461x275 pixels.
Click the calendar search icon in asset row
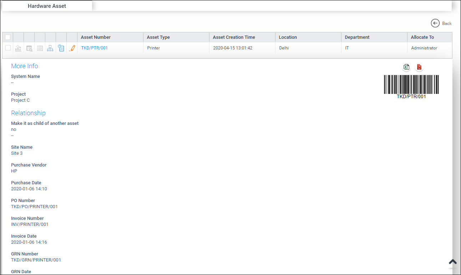click(29, 48)
